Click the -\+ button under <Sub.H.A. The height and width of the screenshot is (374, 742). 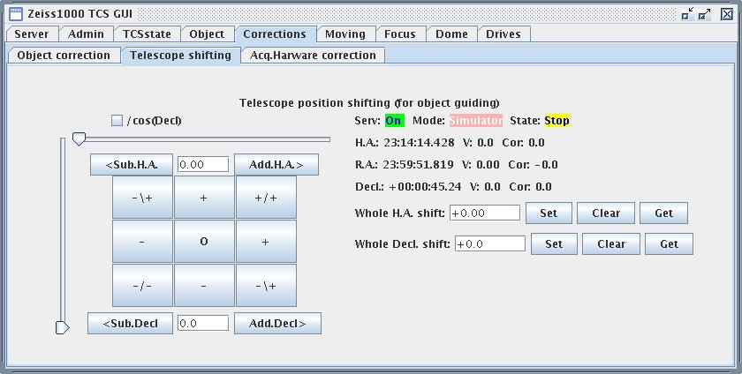point(142,198)
